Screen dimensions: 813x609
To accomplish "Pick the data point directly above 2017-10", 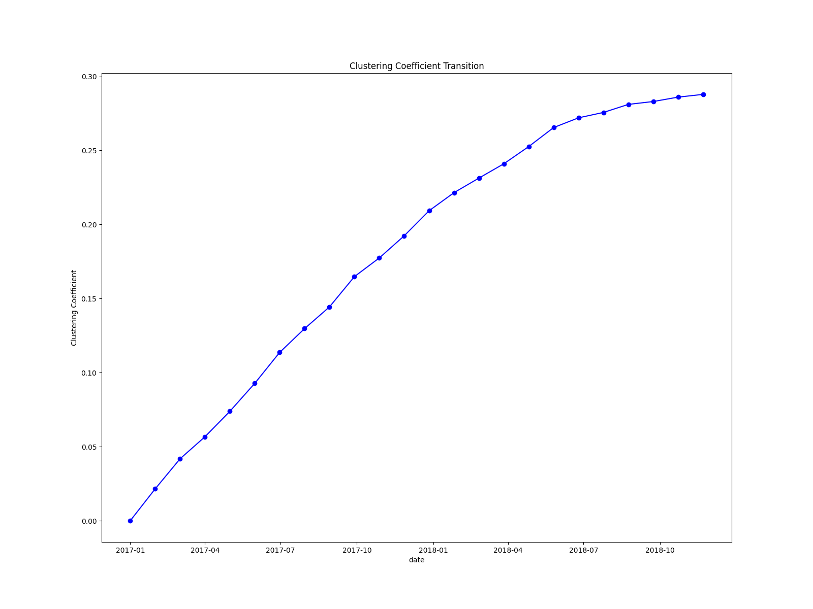I will pyautogui.click(x=354, y=277).
